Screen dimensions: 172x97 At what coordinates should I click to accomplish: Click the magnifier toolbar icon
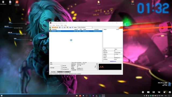click(72, 27)
